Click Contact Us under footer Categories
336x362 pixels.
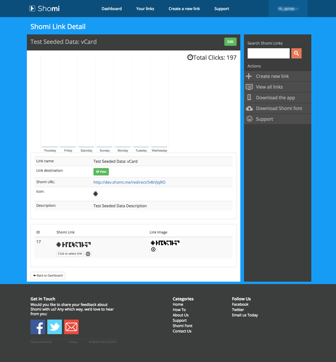coord(182,331)
